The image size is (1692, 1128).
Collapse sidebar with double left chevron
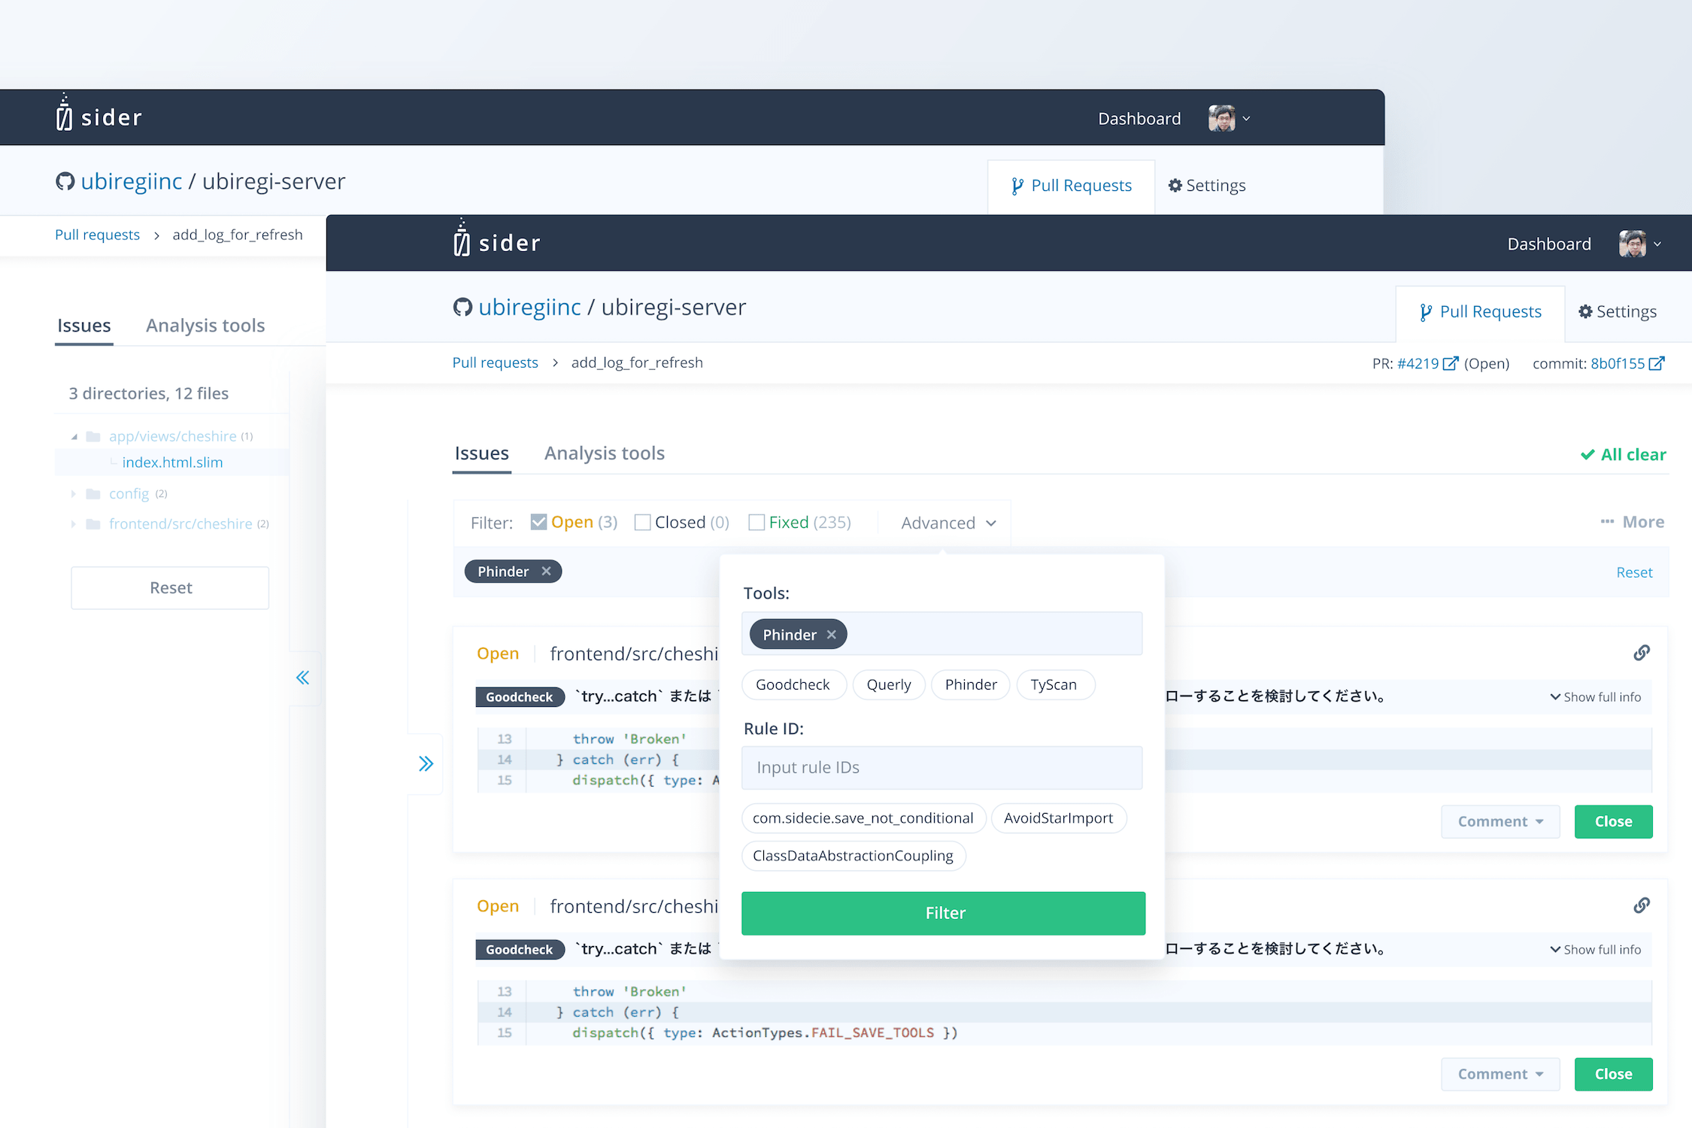[302, 678]
